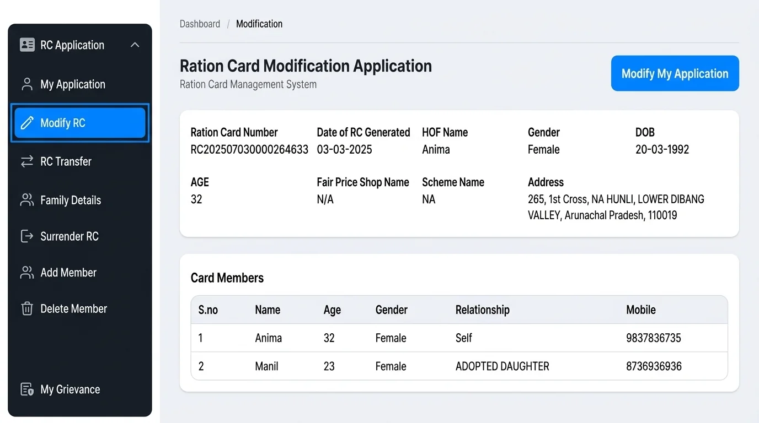Click the Modify RC pencil icon
Screen dimensions: 759x423
27,123
